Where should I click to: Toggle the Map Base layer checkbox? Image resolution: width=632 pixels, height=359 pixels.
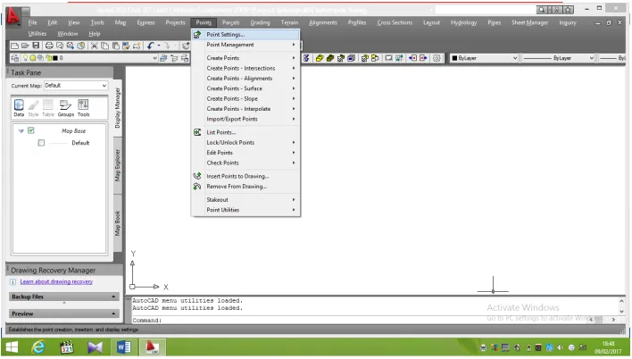[x=31, y=130]
